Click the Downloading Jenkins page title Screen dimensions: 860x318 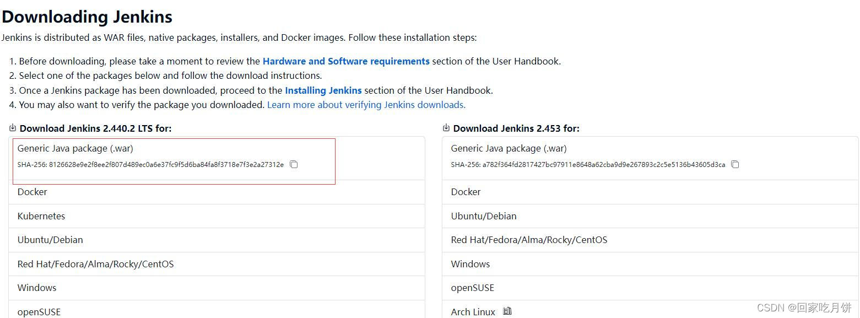pyautogui.click(x=87, y=17)
